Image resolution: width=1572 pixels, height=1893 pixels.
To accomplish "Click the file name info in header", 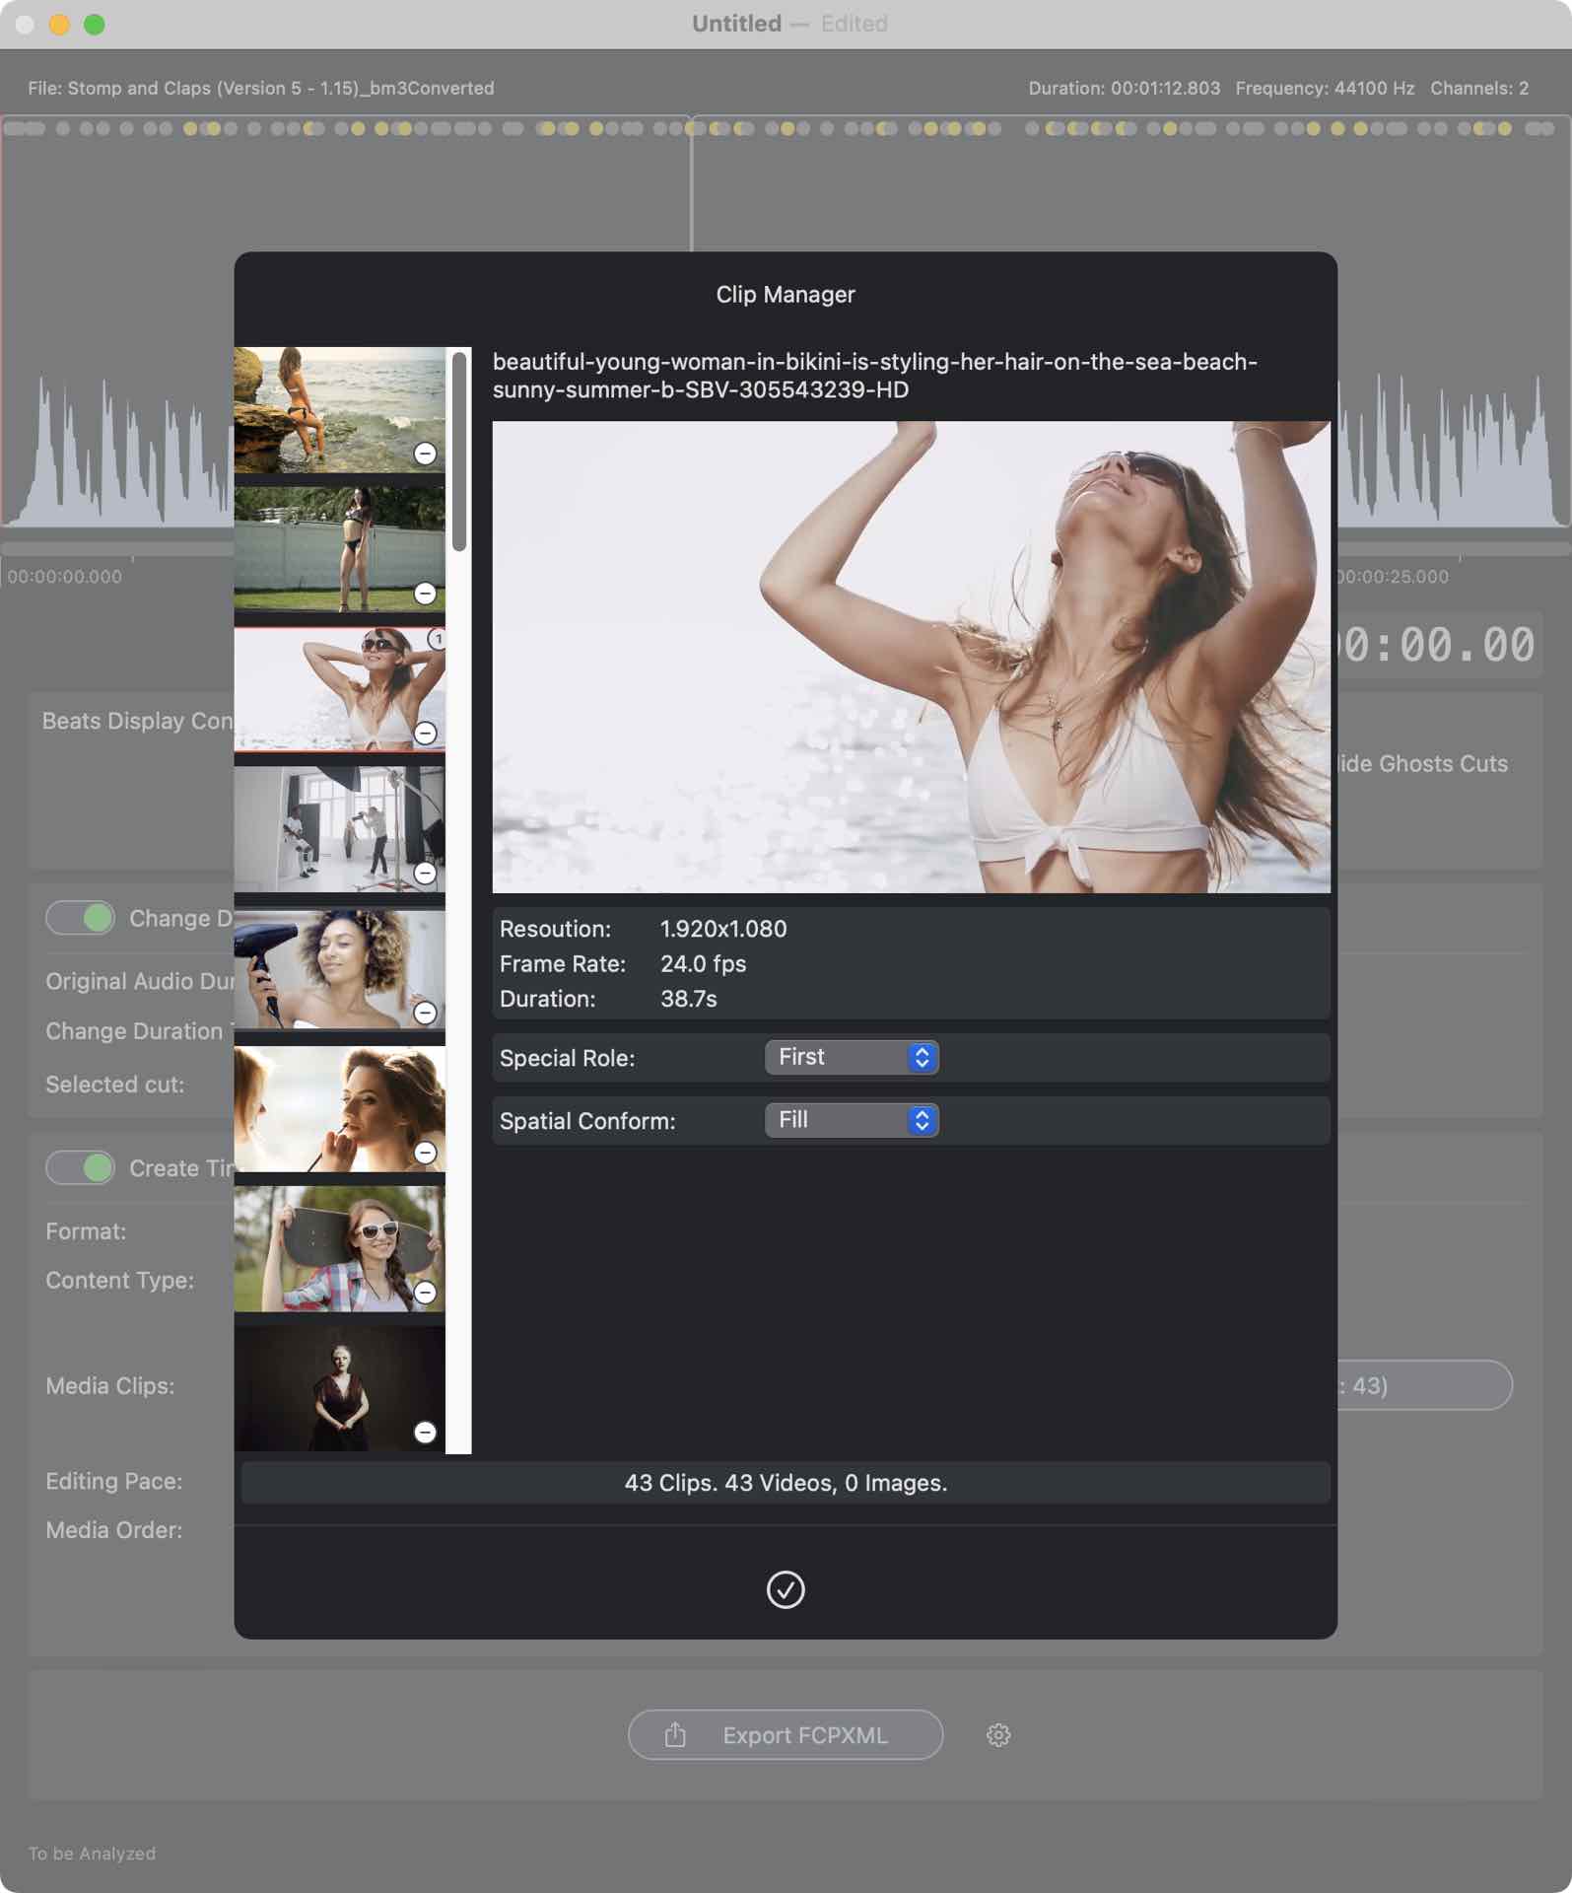I will tap(261, 88).
